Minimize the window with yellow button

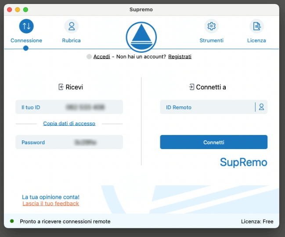pyautogui.click(x=18, y=10)
